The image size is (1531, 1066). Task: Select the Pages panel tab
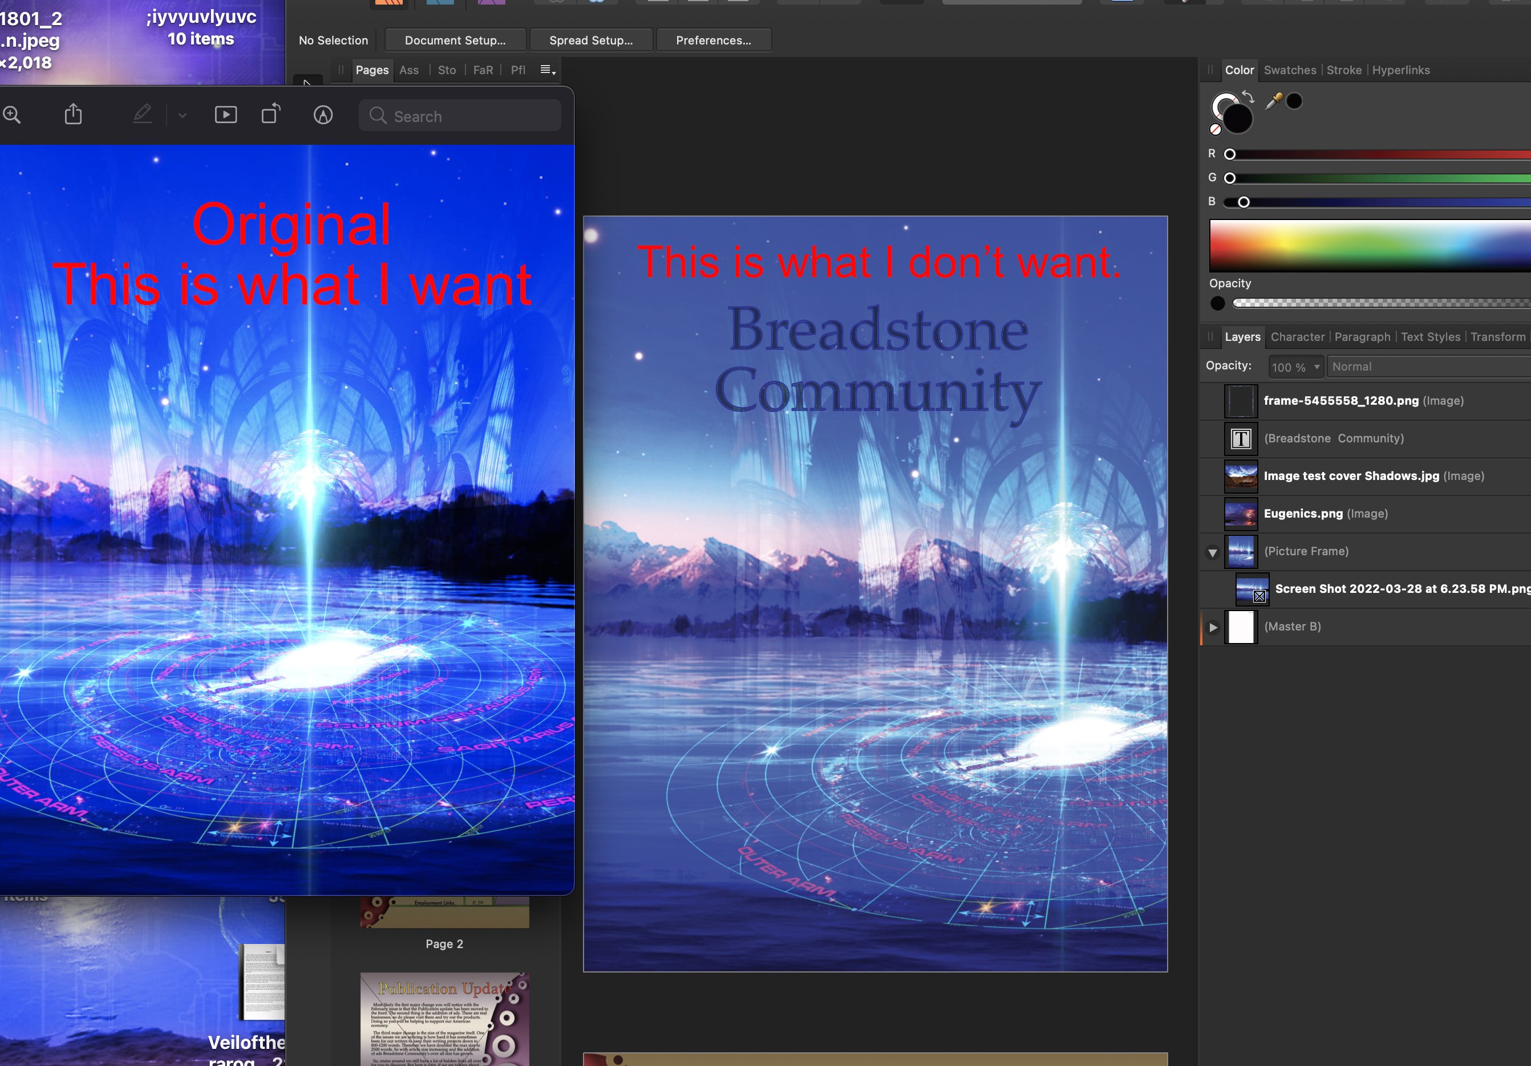(371, 70)
